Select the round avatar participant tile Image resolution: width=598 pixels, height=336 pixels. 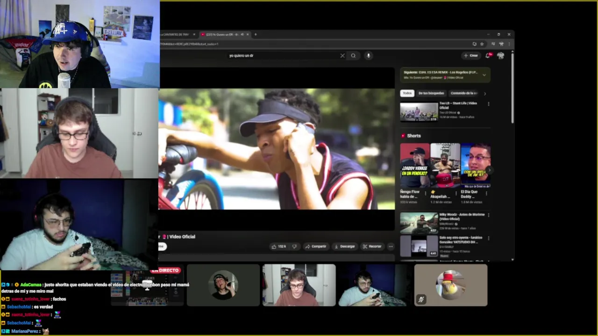pyautogui.click(x=223, y=285)
